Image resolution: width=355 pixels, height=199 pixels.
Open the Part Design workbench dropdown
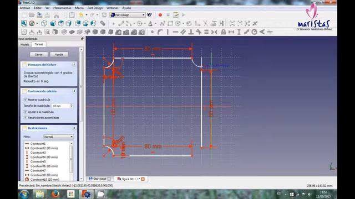click(x=128, y=15)
